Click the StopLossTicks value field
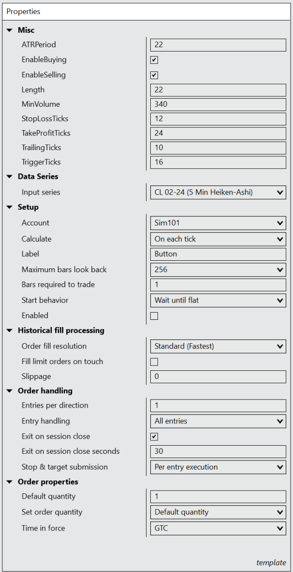The width and height of the screenshot is (293, 572). (218, 119)
